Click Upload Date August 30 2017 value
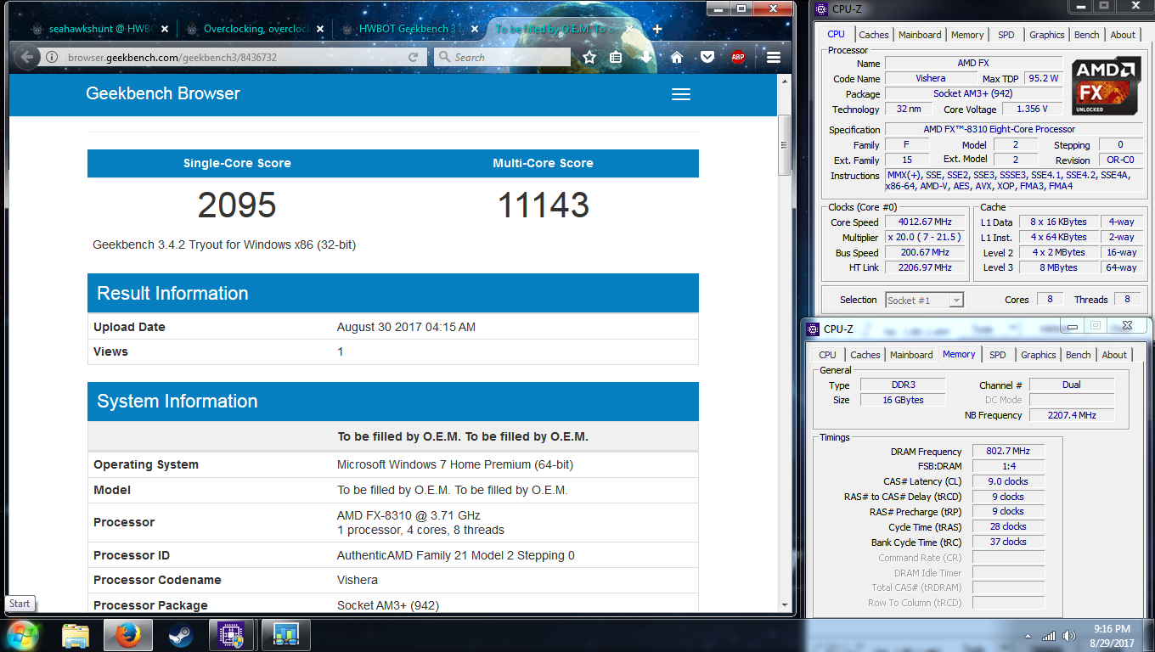This screenshot has height=652, width=1155. tap(406, 327)
